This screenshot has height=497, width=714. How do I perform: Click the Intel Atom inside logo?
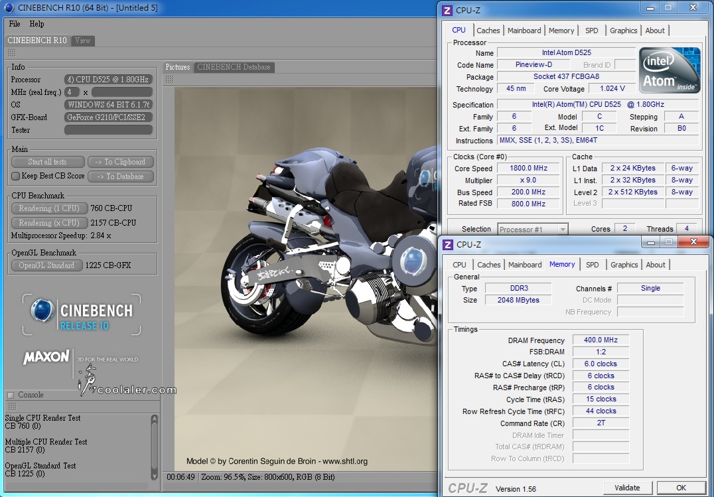click(x=670, y=70)
